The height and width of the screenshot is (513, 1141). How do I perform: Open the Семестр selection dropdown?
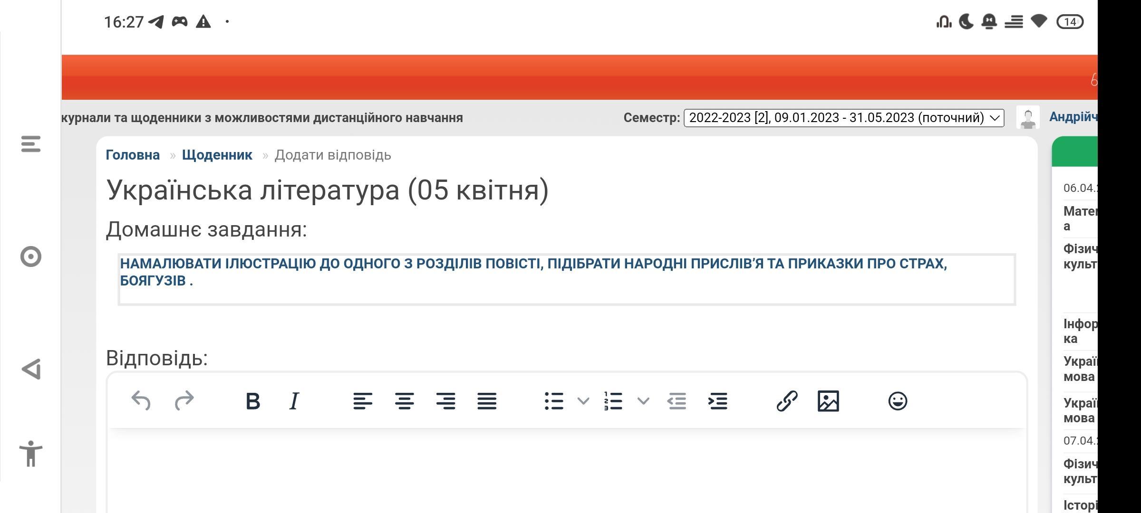(x=843, y=118)
